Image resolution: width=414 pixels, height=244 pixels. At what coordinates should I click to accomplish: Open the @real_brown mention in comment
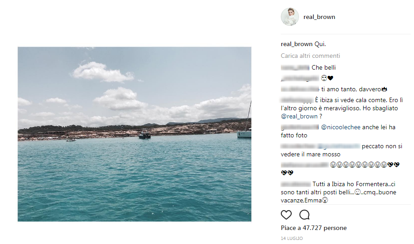[299, 116]
